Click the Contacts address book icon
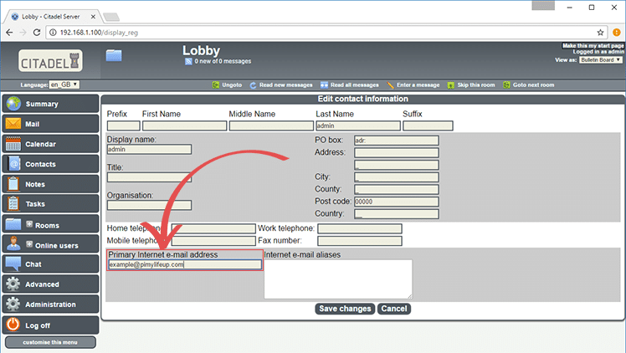Screen dimensions: 626x353 [x=13, y=164]
